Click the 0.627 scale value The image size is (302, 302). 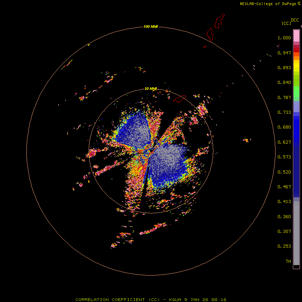(x=284, y=142)
